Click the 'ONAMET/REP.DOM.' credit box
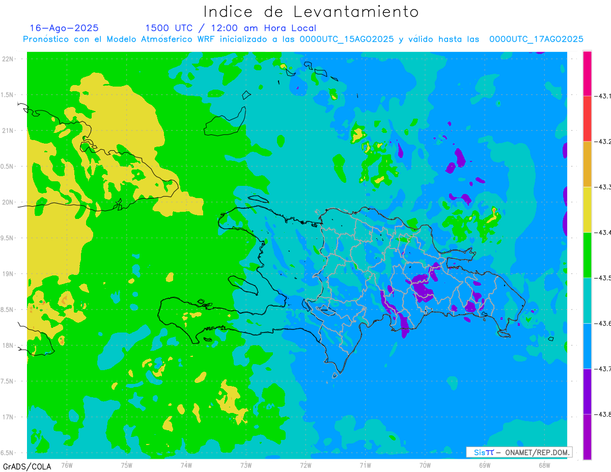Screen dimensions: 611x472 point(519,452)
